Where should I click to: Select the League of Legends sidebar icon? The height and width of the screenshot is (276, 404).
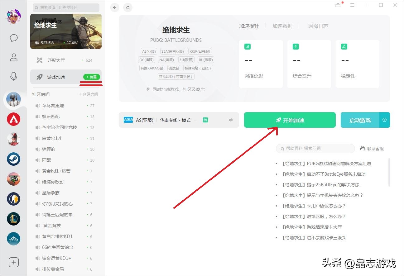tap(13, 219)
